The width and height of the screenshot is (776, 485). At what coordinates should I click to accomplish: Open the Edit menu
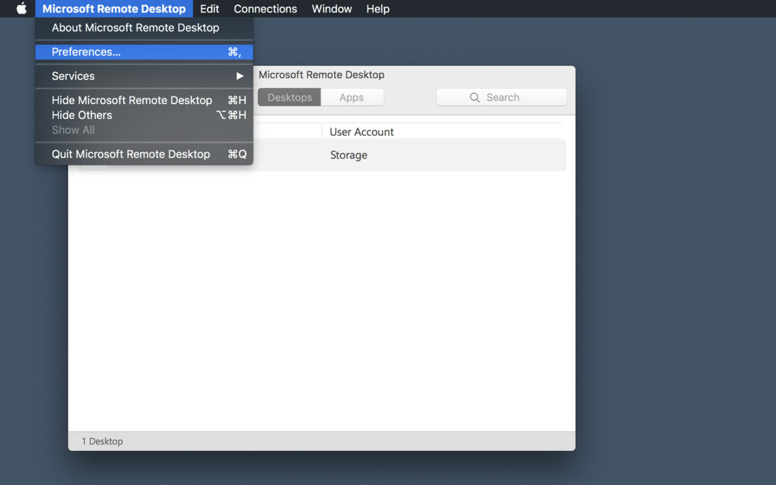[x=210, y=8]
